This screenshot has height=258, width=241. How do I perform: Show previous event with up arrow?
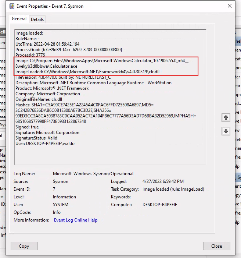click(226, 117)
